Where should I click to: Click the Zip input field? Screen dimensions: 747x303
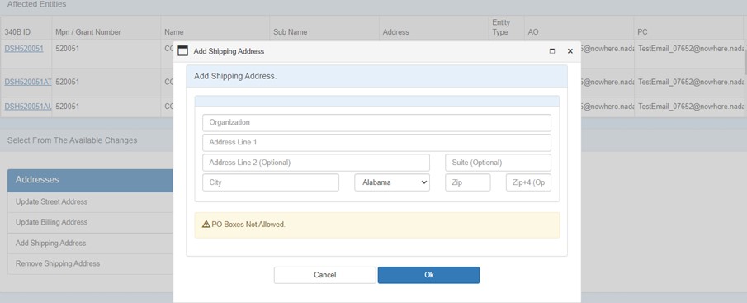[x=467, y=182]
